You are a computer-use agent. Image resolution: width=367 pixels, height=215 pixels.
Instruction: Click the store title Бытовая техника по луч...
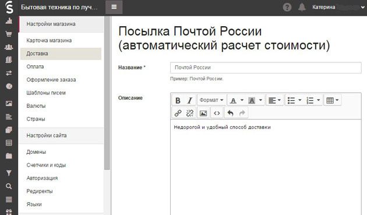click(59, 7)
